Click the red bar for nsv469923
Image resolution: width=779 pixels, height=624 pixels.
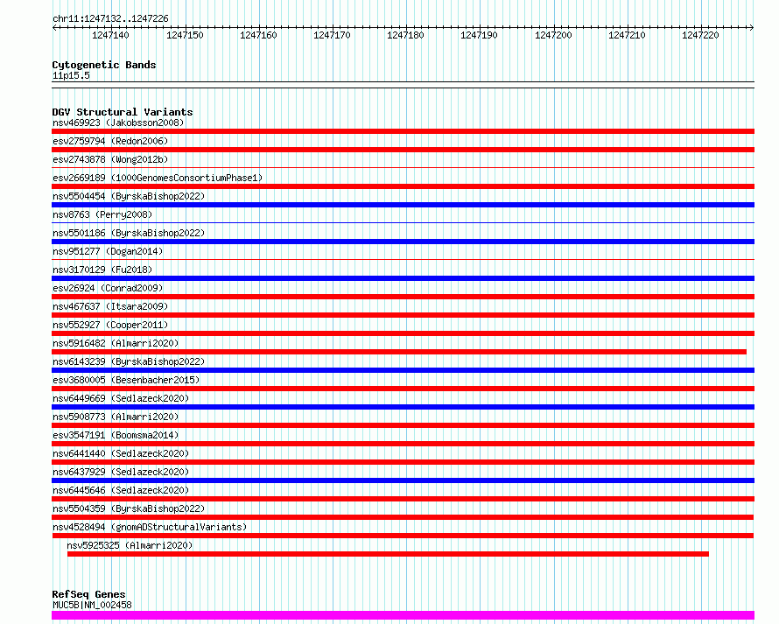click(403, 131)
